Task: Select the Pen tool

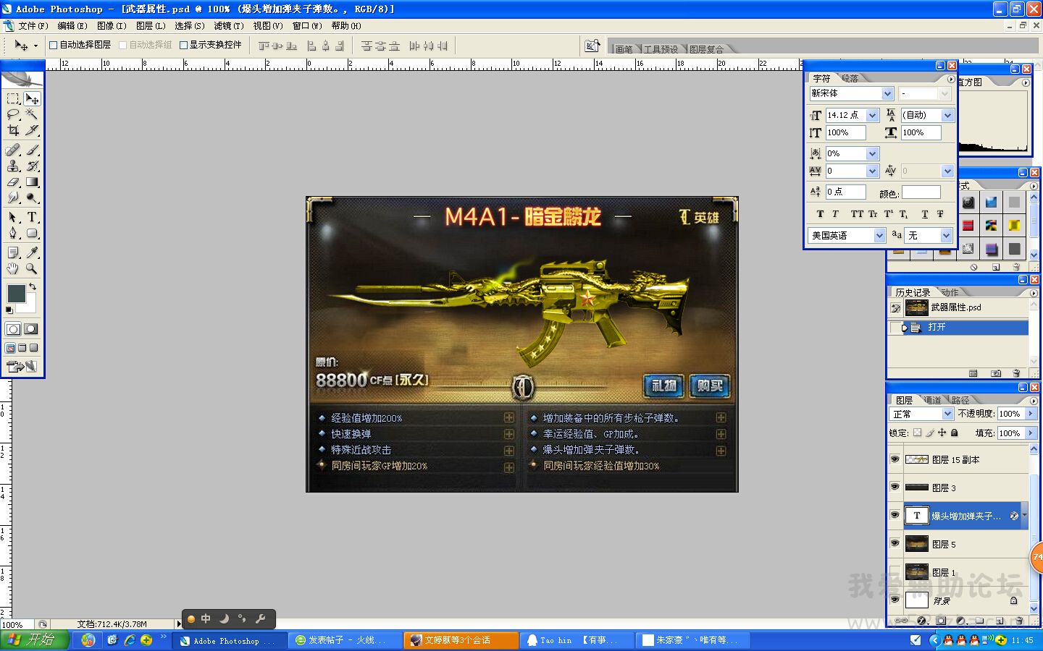Action: [13, 233]
